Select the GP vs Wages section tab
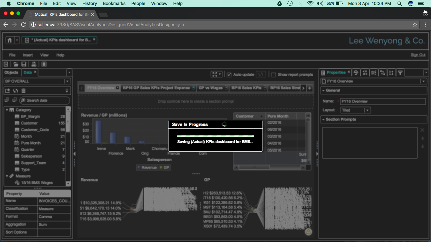Viewport: 431px width, 242px height. tap(210, 88)
